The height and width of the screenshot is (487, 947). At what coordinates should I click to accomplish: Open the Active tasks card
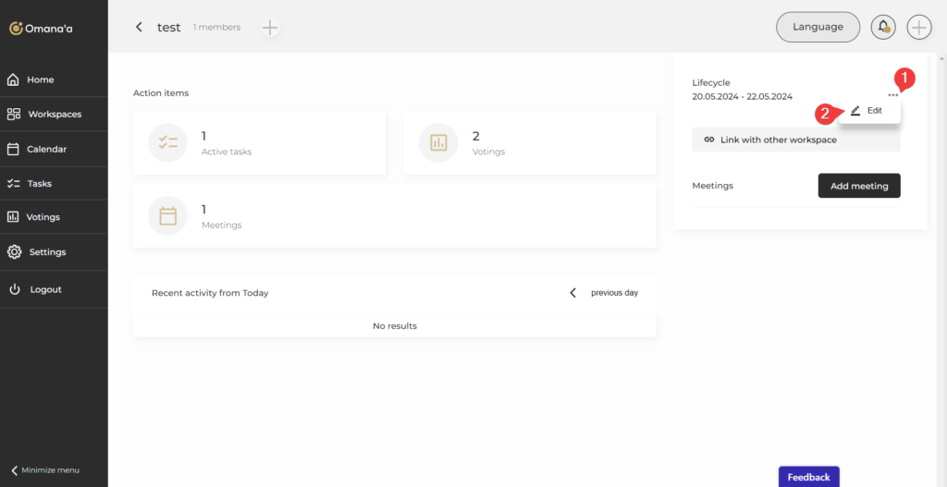(259, 142)
